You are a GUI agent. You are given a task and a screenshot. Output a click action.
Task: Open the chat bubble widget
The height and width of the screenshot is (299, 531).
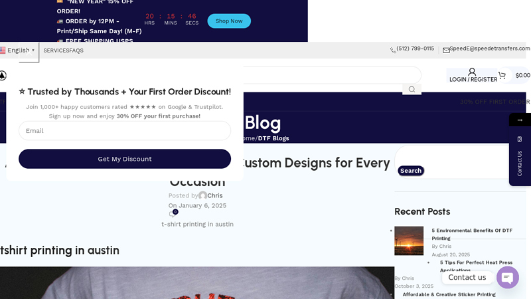507,277
